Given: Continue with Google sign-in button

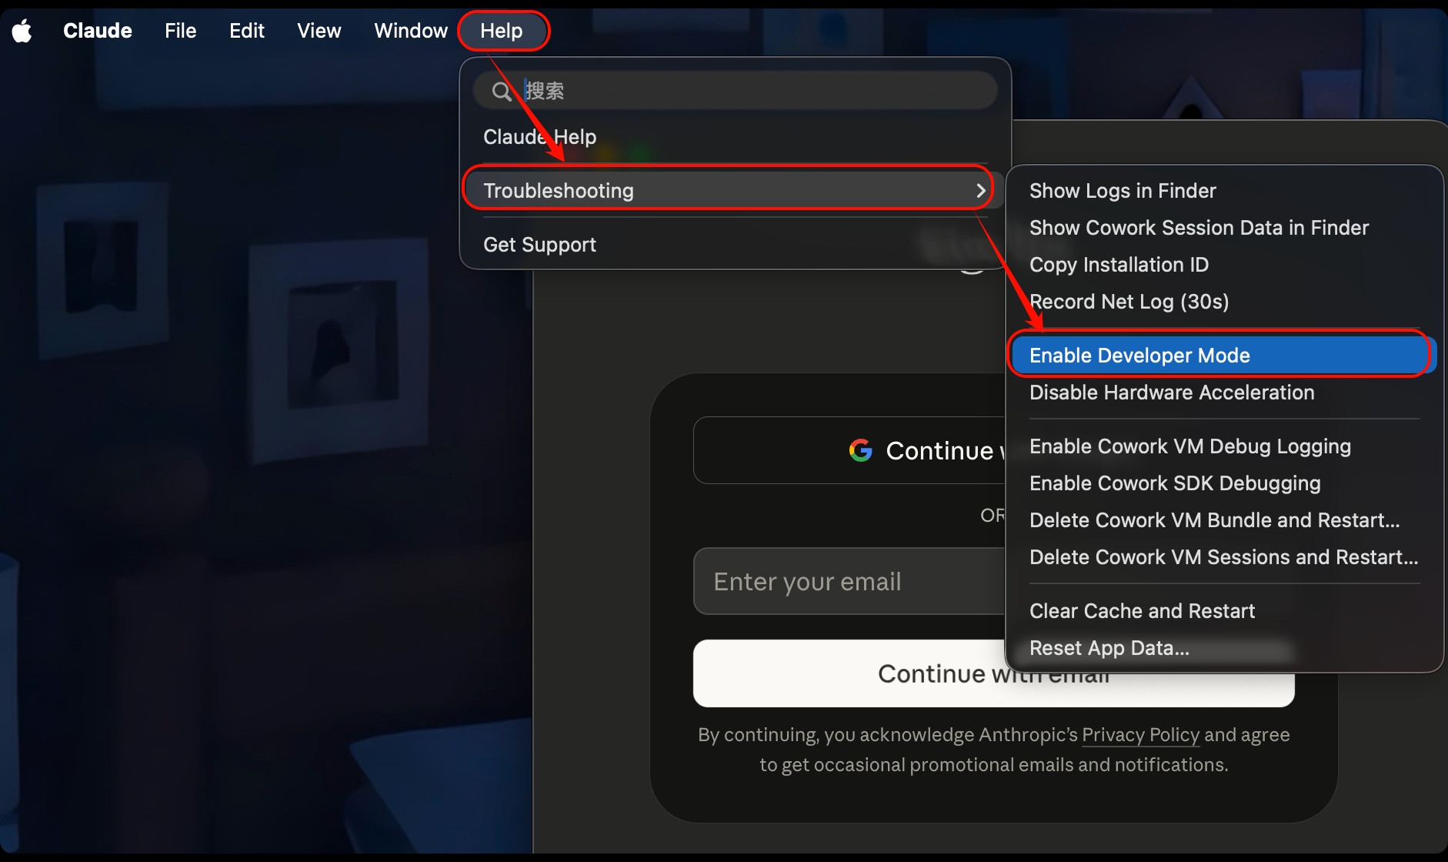Looking at the screenshot, I should pyautogui.click(x=849, y=450).
